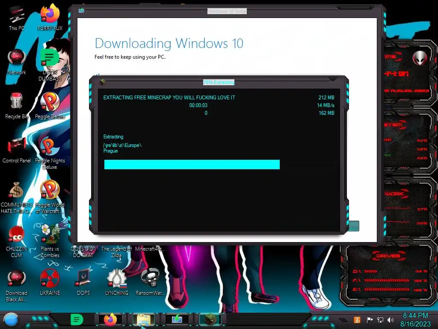Open the D FOR DUMBASS shortcut
438x329 pixels.
50,64
